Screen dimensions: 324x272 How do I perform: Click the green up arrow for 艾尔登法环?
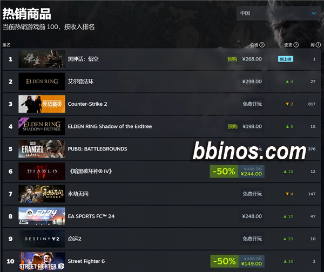click(x=287, y=81)
